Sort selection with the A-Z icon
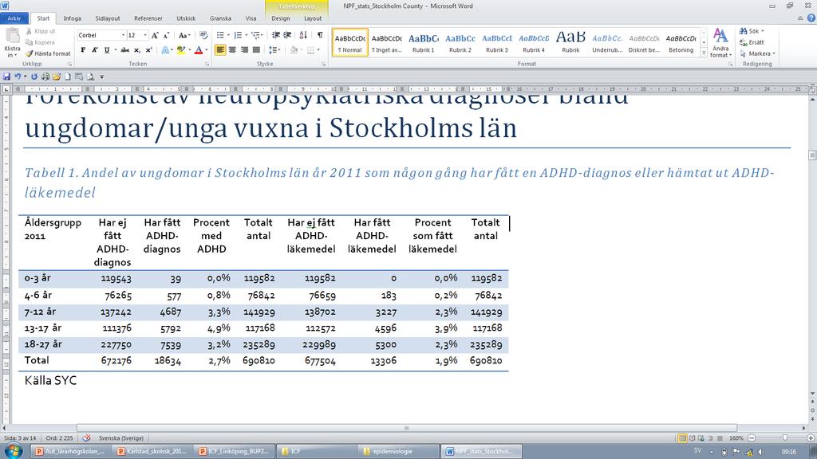Viewport: 817px width, 459px height. pos(303,35)
